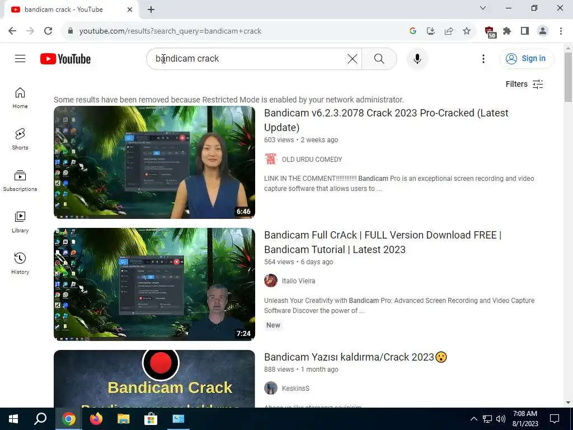Screen dimensions: 573x430
Task: Open Firefox from the taskbar
Action: [96, 419]
